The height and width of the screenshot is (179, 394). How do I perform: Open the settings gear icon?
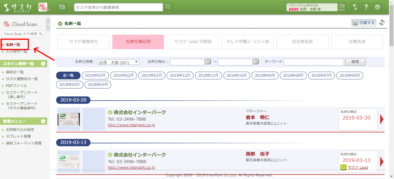377,7
